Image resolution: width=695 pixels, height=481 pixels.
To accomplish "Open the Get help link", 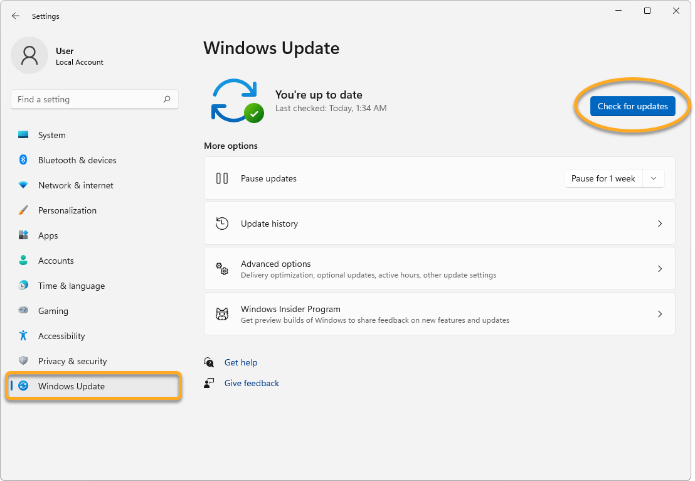I will click(x=241, y=362).
